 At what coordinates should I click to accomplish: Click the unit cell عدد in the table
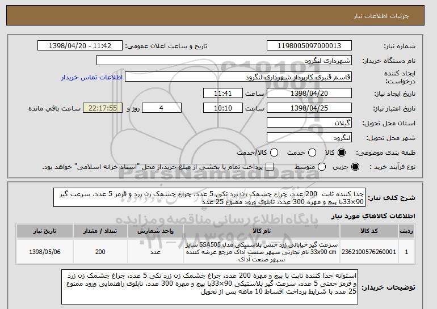(156, 252)
